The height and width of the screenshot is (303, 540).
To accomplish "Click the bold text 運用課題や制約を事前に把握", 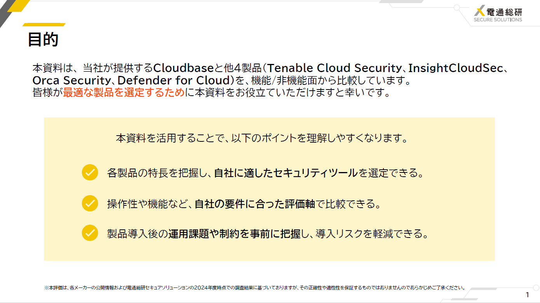I will (234, 234).
